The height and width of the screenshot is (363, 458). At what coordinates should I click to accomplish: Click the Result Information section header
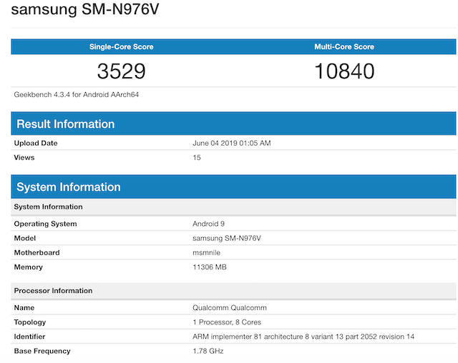pyautogui.click(x=65, y=124)
